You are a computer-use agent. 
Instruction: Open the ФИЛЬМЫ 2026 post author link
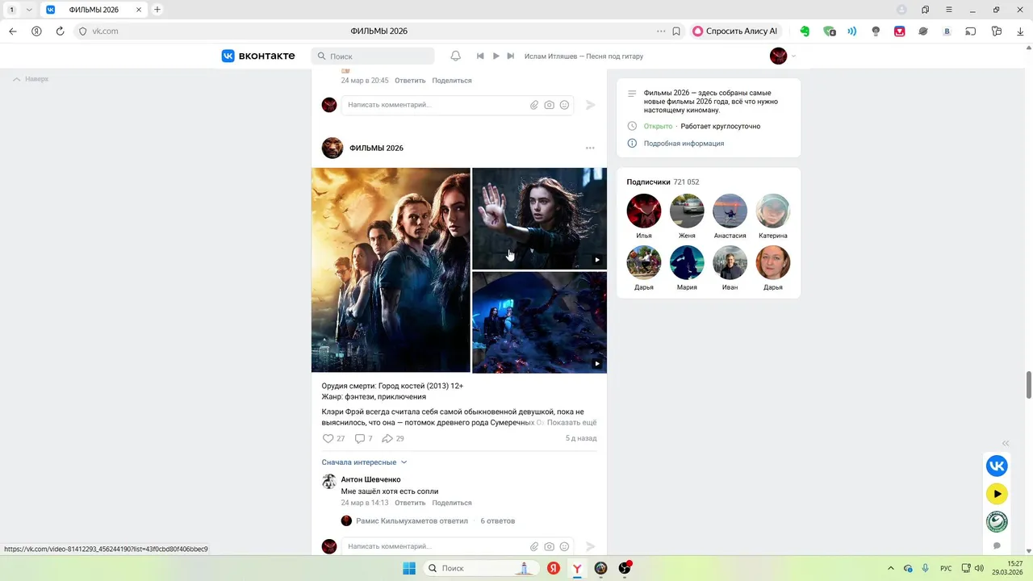click(376, 148)
